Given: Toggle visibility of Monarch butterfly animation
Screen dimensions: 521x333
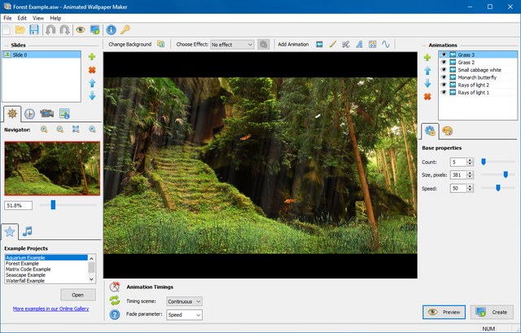Looking at the screenshot, I should coord(444,77).
